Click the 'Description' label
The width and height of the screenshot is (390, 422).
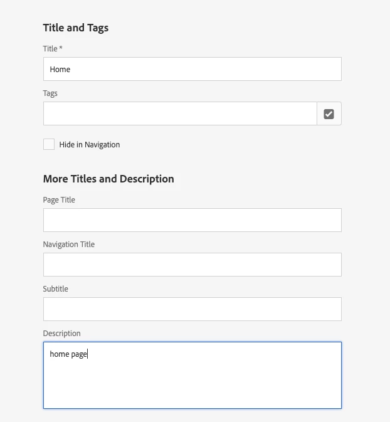pyautogui.click(x=61, y=333)
